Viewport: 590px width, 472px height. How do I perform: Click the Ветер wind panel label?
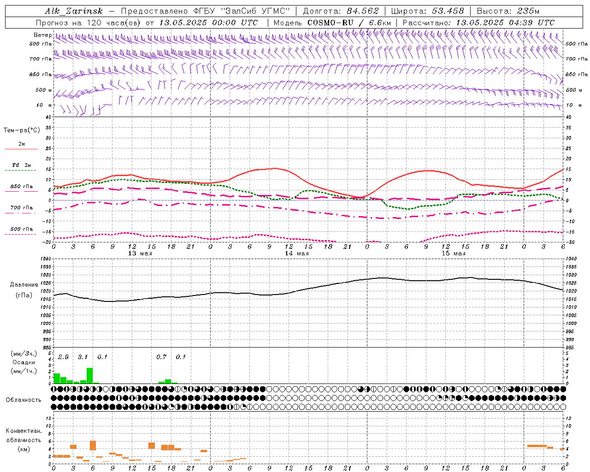[x=42, y=35]
